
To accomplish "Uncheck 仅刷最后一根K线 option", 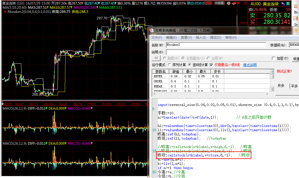I will click(x=212, y=65).
